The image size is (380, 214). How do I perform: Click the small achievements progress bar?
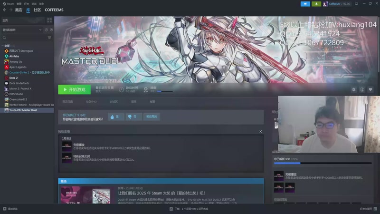click(165, 91)
